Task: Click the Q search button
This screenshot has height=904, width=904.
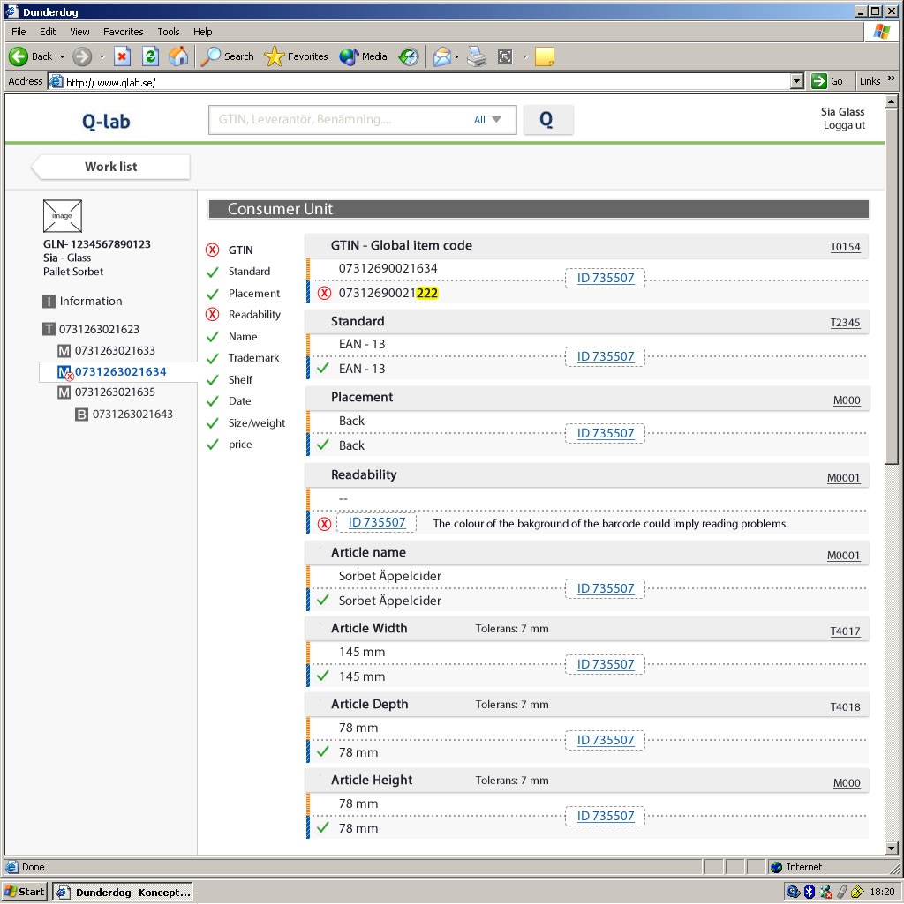Action: [x=547, y=120]
